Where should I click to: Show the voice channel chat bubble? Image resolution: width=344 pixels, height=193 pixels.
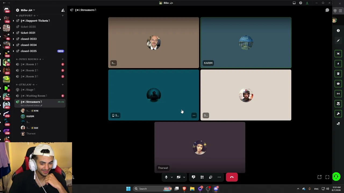[327, 10]
